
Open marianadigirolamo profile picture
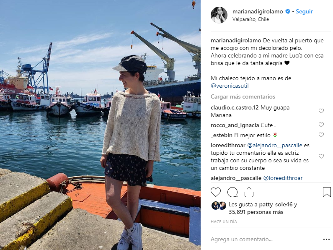[x=219, y=15]
